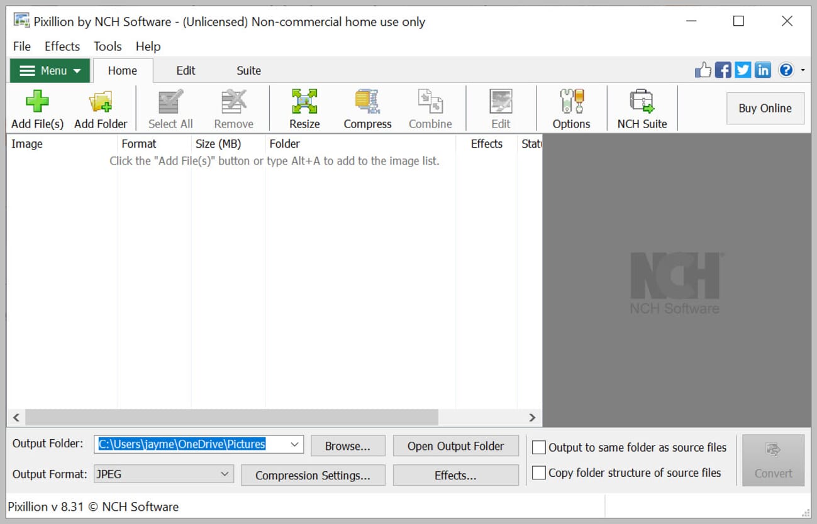Enable Output to same folder as source files
The width and height of the screenshot is (817, 524).
point(539,447)
